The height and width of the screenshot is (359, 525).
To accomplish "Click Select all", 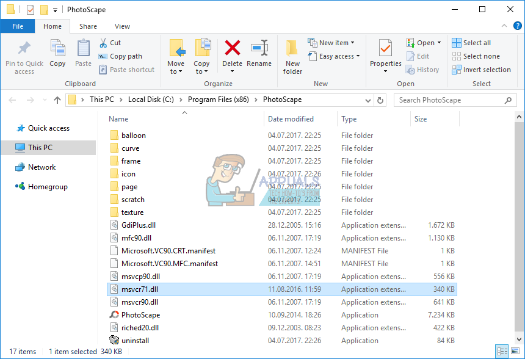I will (x=471, y=43).
